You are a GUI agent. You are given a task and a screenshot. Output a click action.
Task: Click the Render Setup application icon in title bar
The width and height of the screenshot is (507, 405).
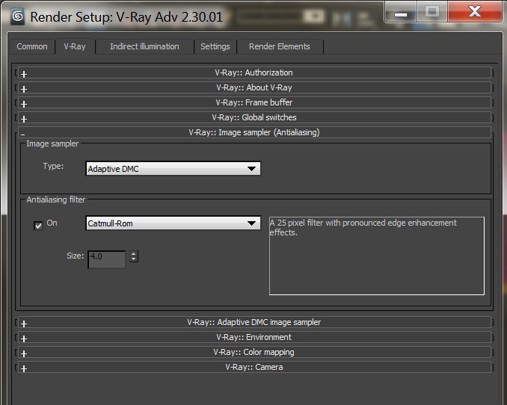(17, 16)
